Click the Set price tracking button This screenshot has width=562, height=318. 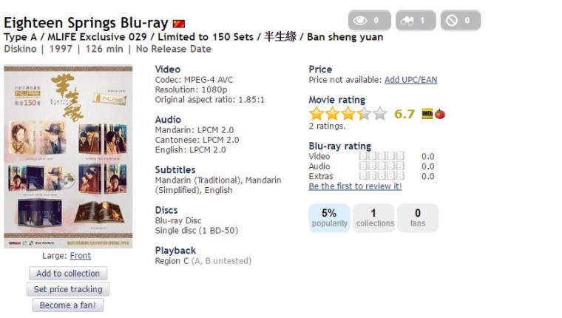(68, 289)
